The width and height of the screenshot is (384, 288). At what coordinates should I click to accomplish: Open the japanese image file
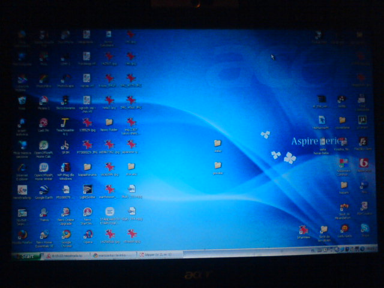(x=131, y=145)
